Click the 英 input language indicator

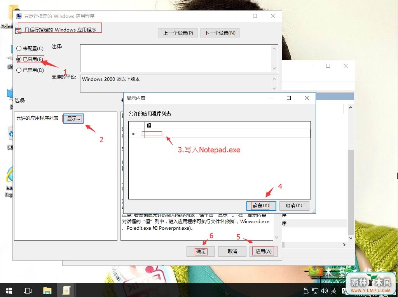pos(334,291)
